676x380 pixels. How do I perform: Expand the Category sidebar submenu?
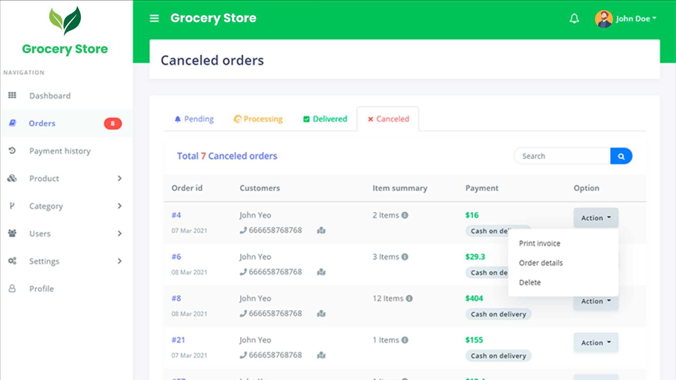click(x=119, y=206)
